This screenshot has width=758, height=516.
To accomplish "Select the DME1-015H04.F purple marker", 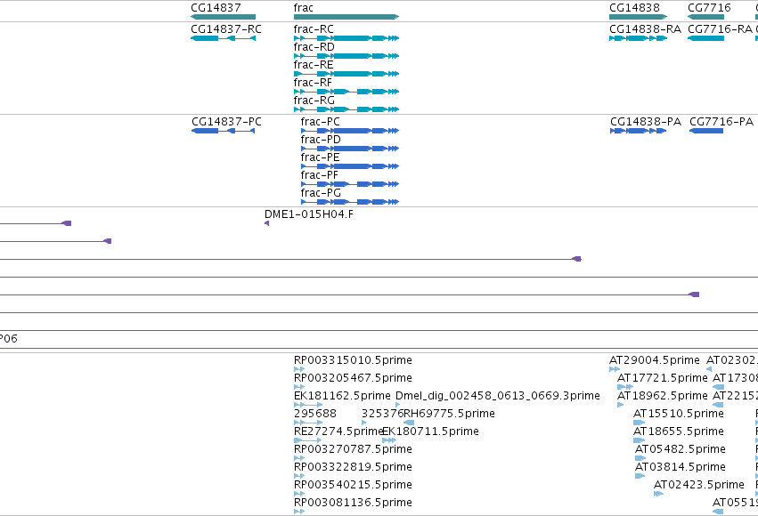I will [267, 223].
